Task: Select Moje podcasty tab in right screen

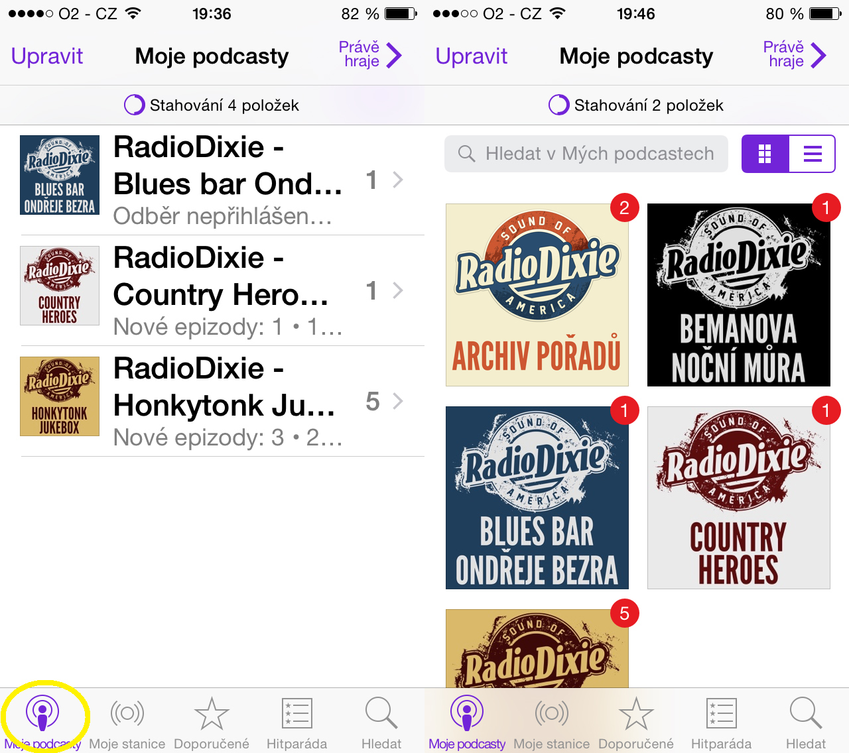Action: [x=467, y=724]
